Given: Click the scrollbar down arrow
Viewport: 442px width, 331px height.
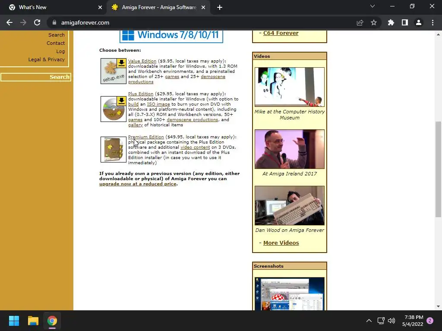Looking at the screenshot, I should 438,306.
